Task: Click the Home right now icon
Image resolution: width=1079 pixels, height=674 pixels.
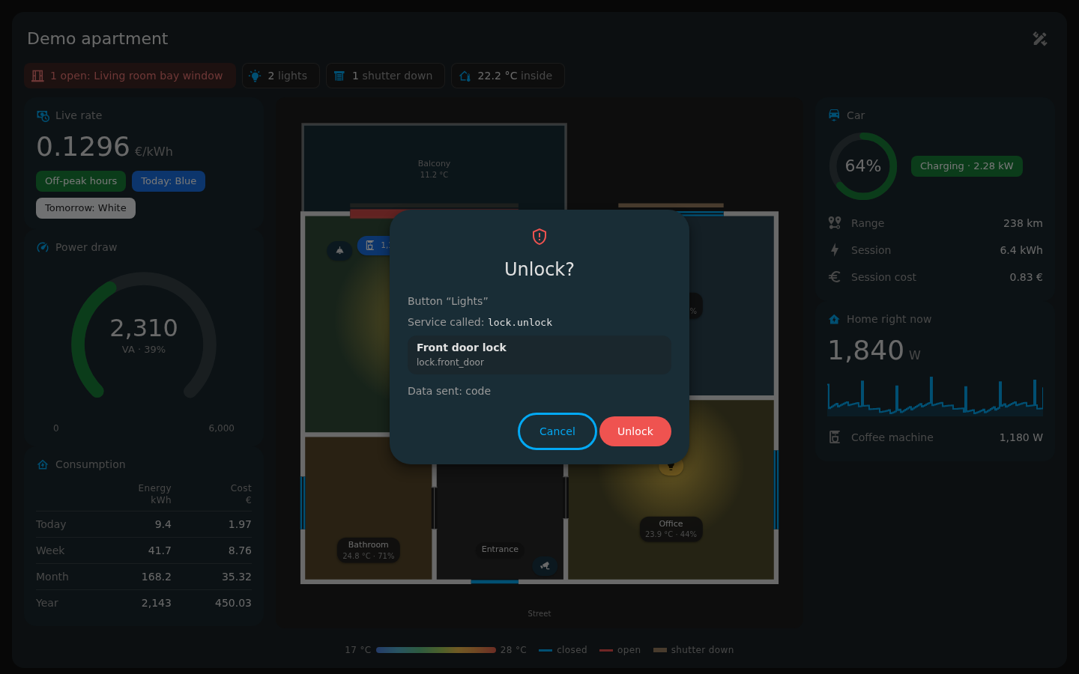Action: click(x=834, y=319)
